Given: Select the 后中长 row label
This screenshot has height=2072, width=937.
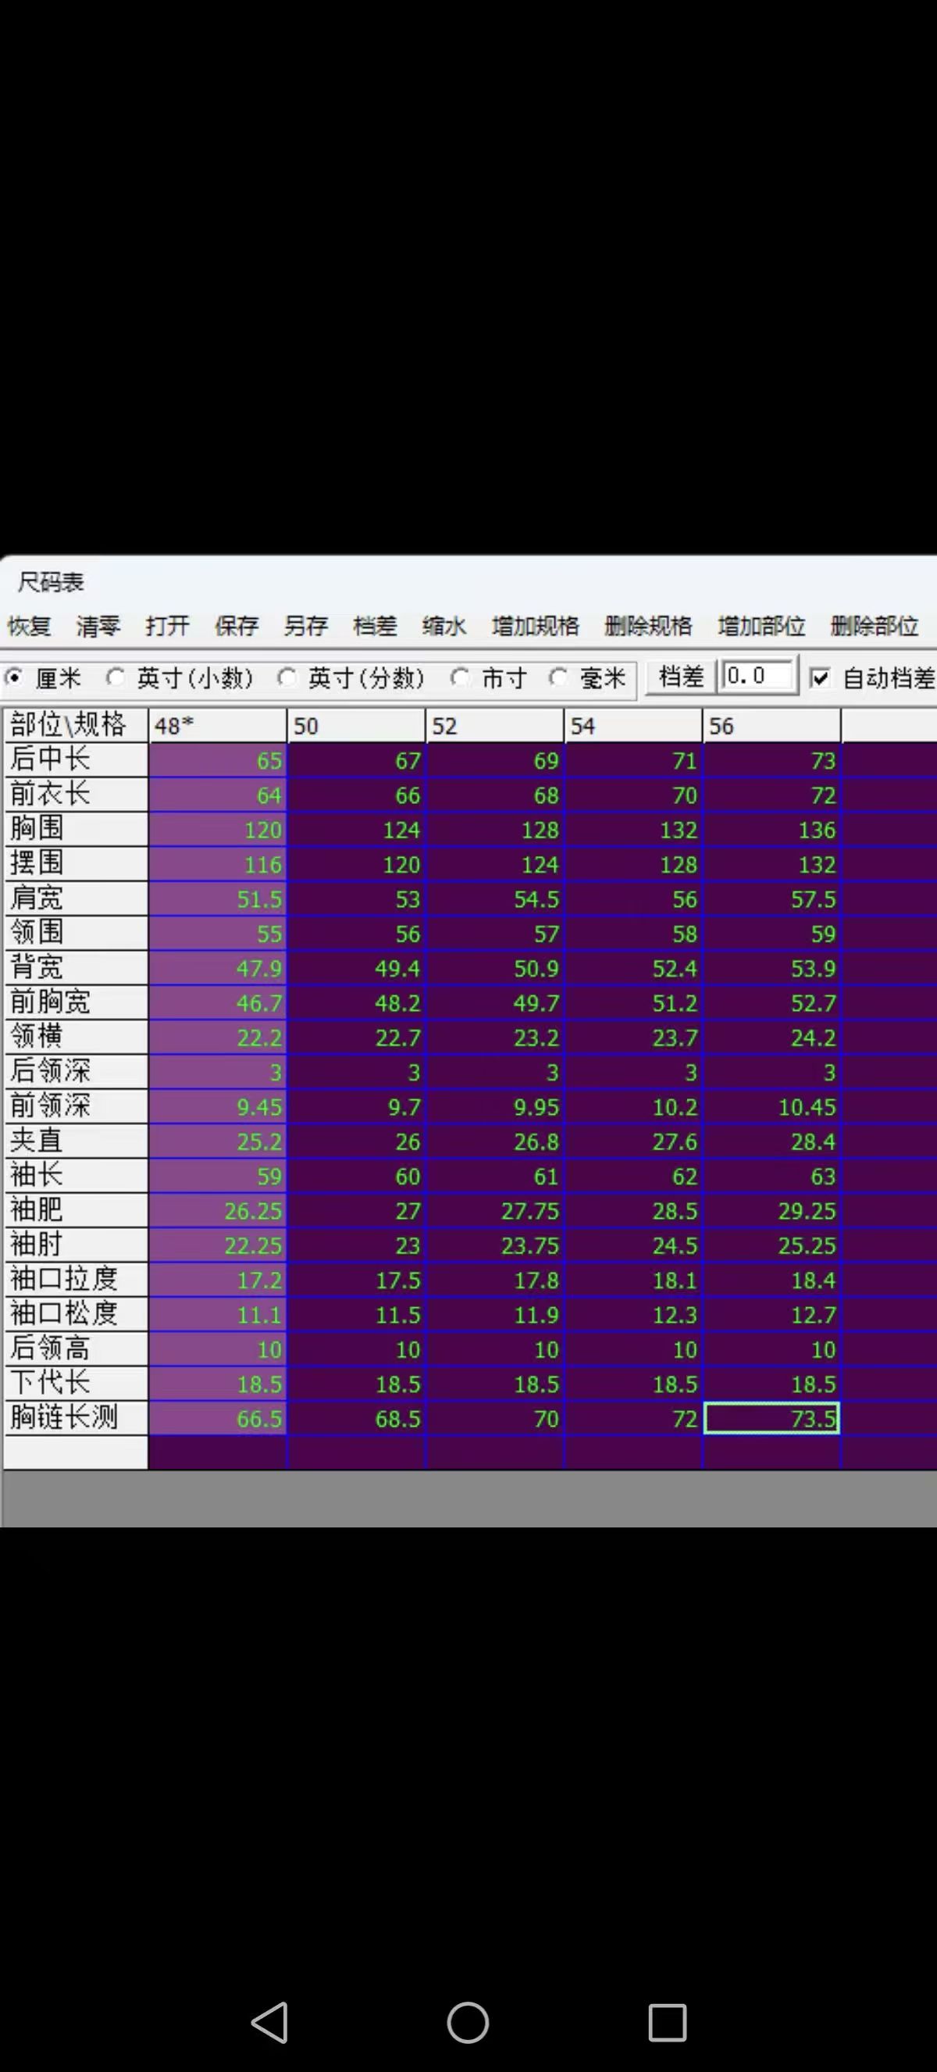Looking at the screenshot, I should click(x=76, y=760).
